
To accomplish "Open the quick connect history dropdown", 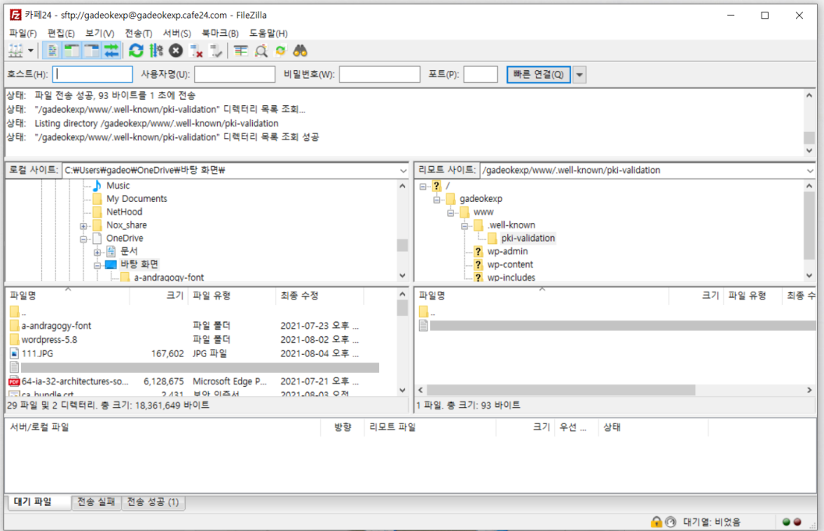I will [x=579, y=74].
